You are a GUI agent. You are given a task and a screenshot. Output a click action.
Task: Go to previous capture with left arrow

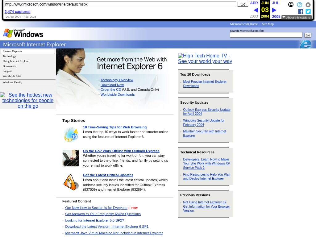coord(256,10)
